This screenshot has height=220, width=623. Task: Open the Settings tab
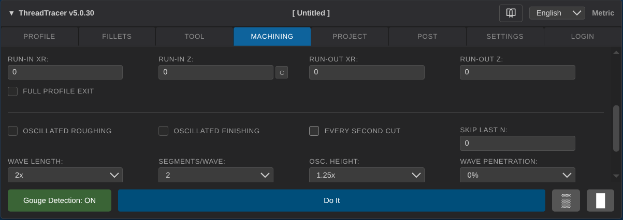[x=505, y=37]
